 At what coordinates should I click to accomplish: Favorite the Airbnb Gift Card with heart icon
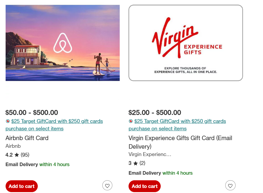pyautogui.click(x=107, y=186)
